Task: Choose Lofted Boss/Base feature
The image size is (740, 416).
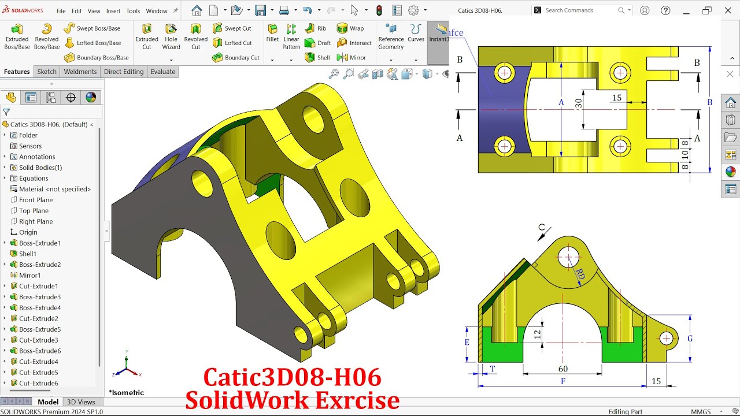Action: coord(92,43)
